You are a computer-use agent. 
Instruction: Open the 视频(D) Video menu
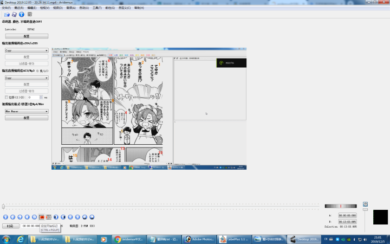58,8
